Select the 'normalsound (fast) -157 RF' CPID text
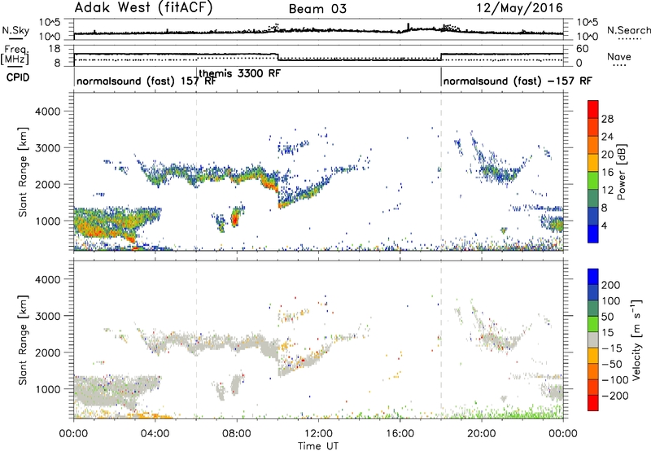The width and height of the screenshot is (651, 451). (x=518, y=81)
